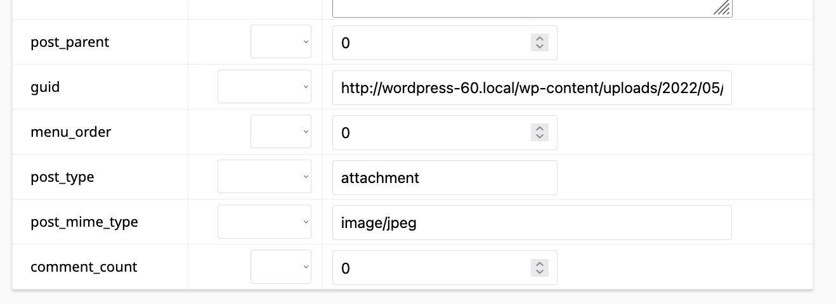The width and height of the screenshot is (836, 304).
Task: Click the comment_count column label
Action: tap(84, 267)
